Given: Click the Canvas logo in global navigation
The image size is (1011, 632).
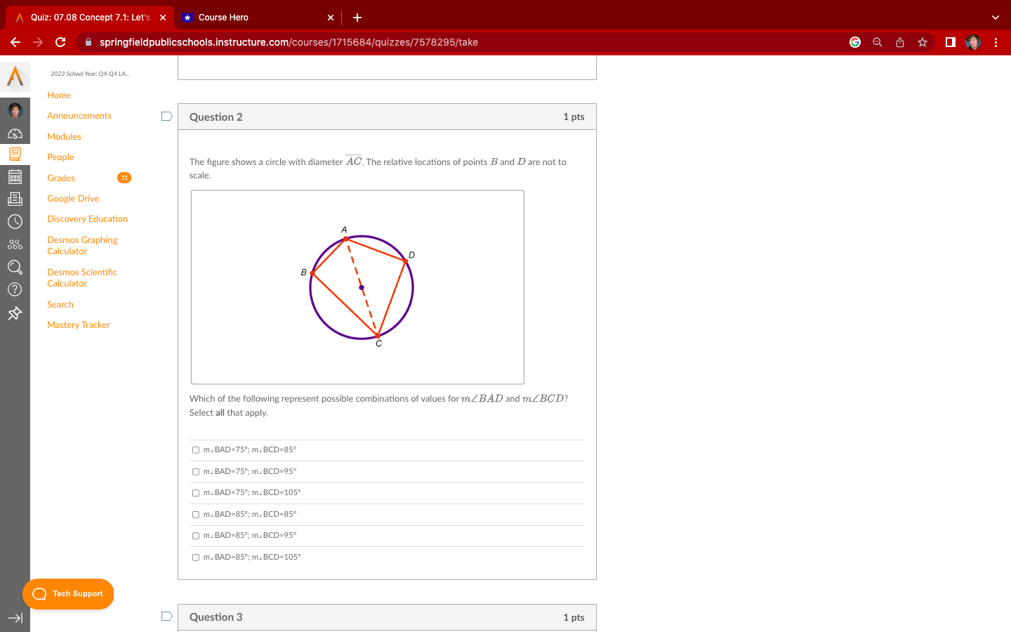Looking at the screenshot, I should [x=15, y=77].
